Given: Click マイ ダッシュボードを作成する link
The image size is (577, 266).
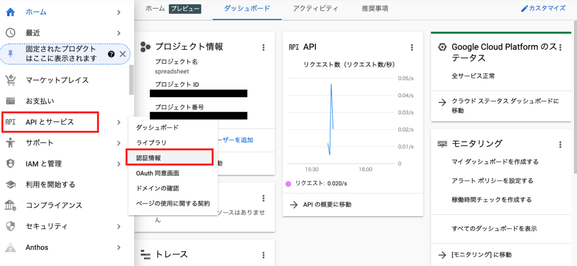Looking at the screenshot, I should (x=495, y=162).
